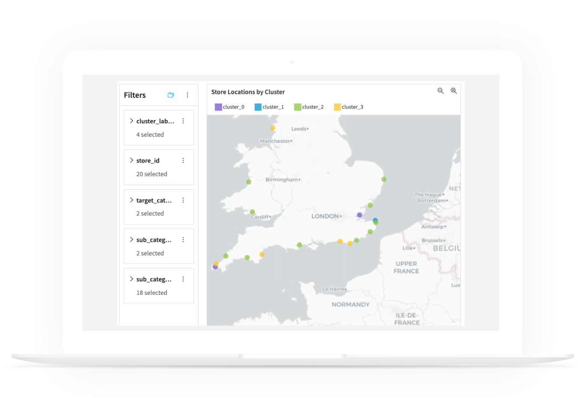
Task: Open options for the 18 selected sub_categ filter
Action: (x=183, y=279)
